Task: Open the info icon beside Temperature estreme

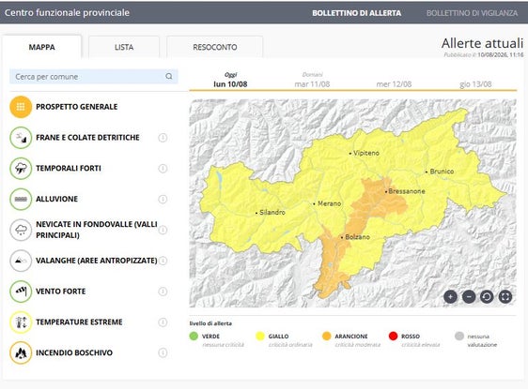Action: coord(163,322)
